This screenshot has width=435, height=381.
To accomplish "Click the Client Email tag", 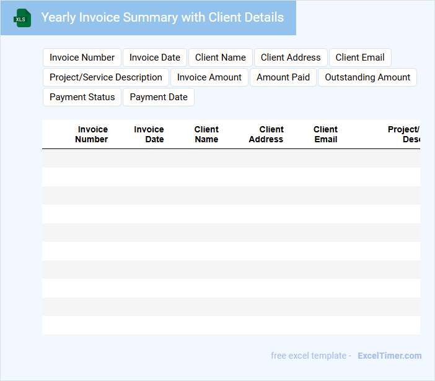I will [x=360, y=58].
